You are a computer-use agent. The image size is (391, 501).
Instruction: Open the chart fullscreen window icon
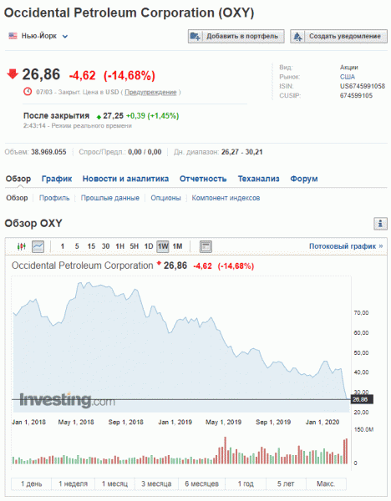pyautogui.click(x=206, y=246)
